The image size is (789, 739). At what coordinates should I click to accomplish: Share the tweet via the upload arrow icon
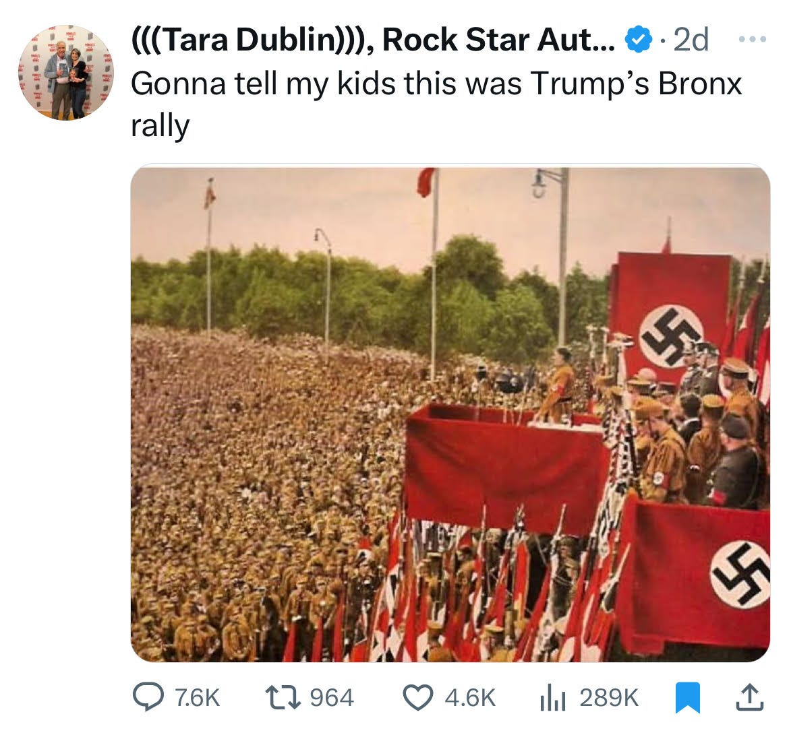[x=750, y=697]
